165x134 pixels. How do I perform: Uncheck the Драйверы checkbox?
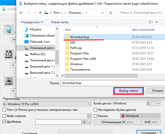(x=4, y=122)
